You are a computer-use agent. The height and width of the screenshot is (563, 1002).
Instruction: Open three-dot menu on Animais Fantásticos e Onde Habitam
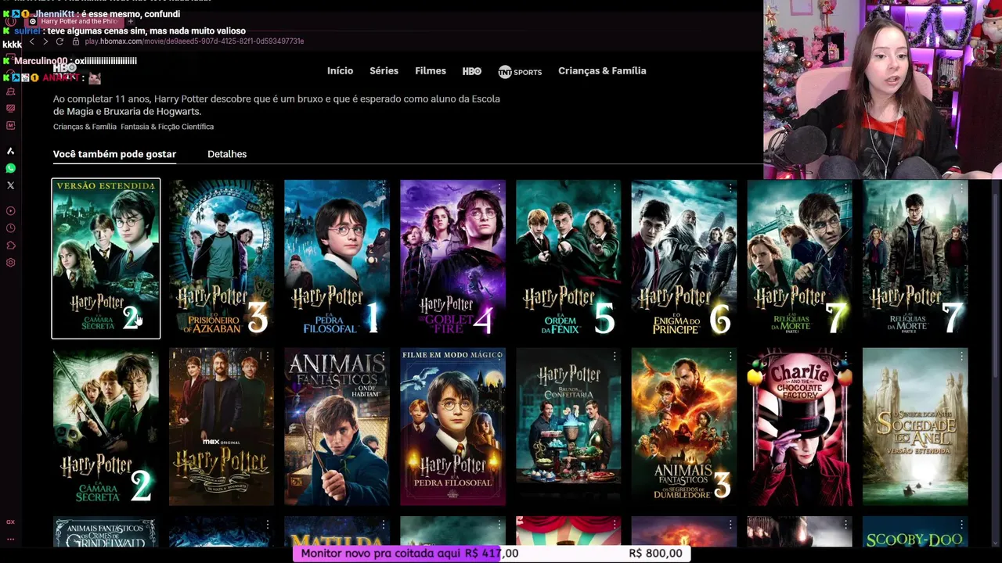(383, 357)
